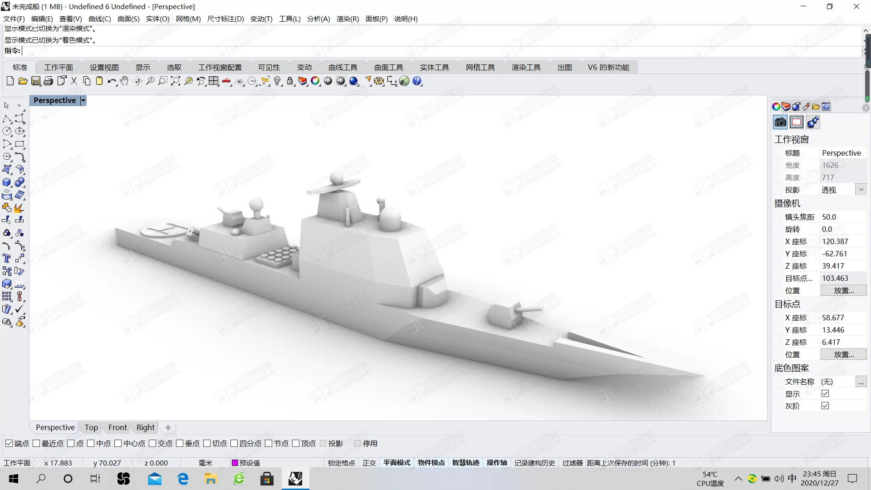Screen dimensions: 871x490
Task: Open the 分析(A) menu
Action: pyautogui.click(x=318, y=19)
